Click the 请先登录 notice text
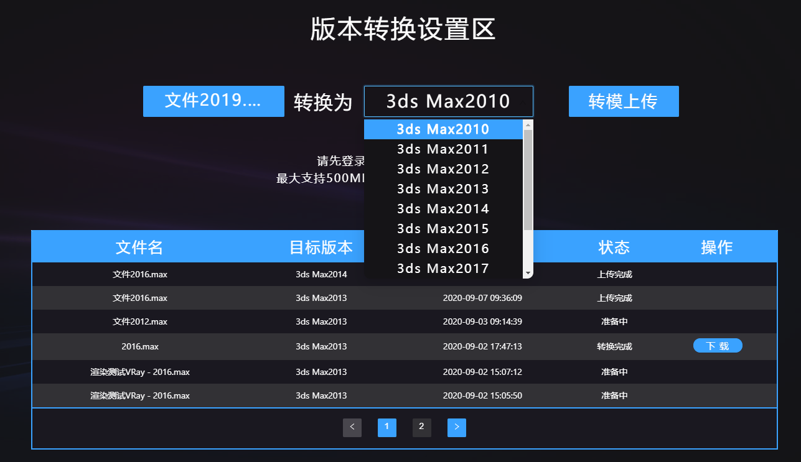Image resolution: width=801 pixels, height=462 pixels. [341, 161]
